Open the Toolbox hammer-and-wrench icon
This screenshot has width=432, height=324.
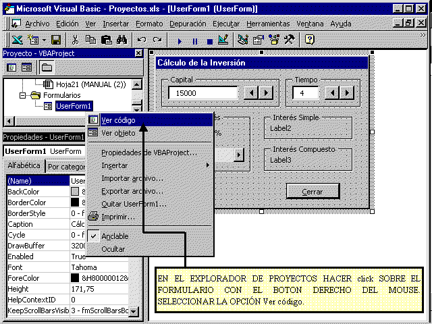click(x=290, y=40)
